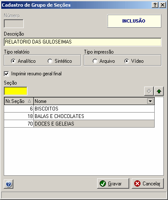Click the red X icon on Cancelar
This screenshot has width=168, height=200.
point(137,184)
